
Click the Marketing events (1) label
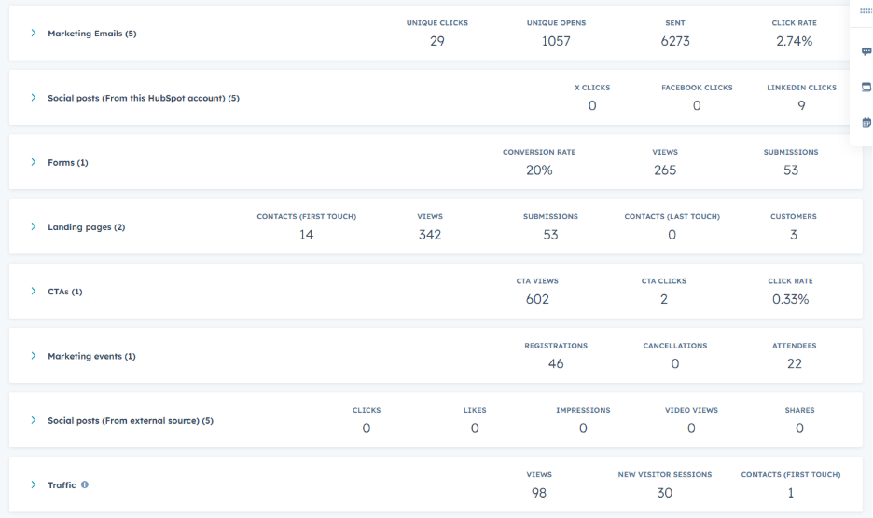point(91,356)
